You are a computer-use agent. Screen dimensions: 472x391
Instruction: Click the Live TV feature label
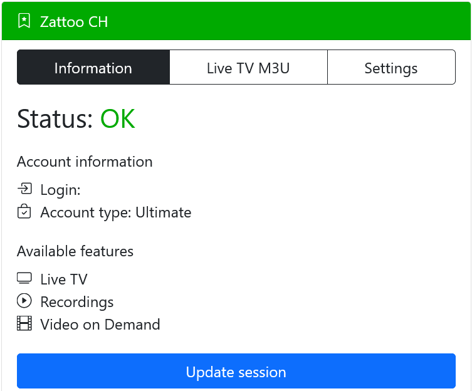point(64,279)
